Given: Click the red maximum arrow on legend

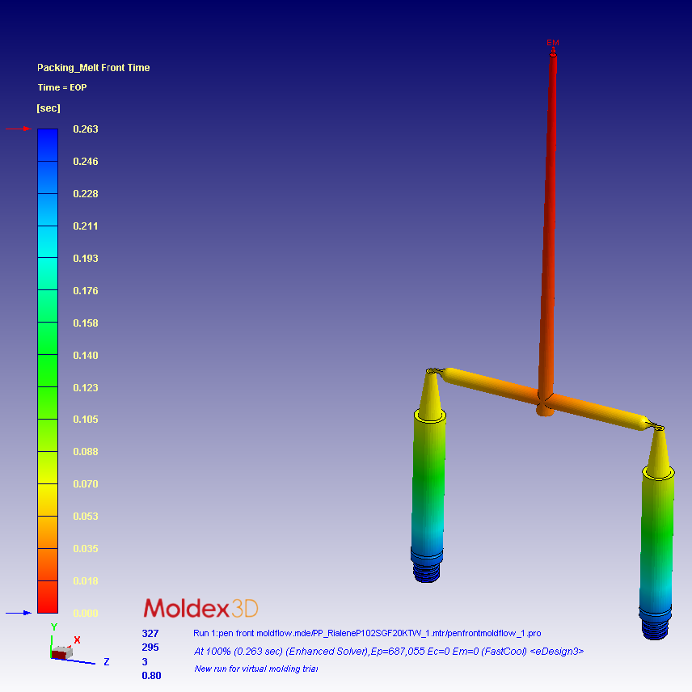Looking at the screenshot, I should click(19, 129).
